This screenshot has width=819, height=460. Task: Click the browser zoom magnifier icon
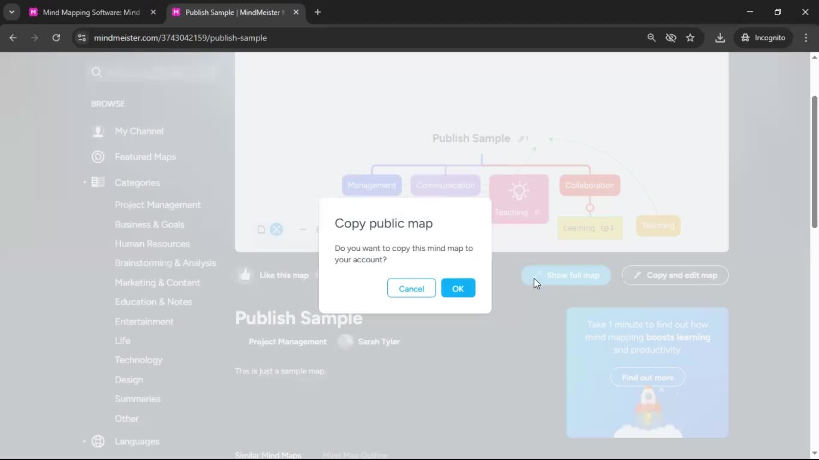pos(651,38)
